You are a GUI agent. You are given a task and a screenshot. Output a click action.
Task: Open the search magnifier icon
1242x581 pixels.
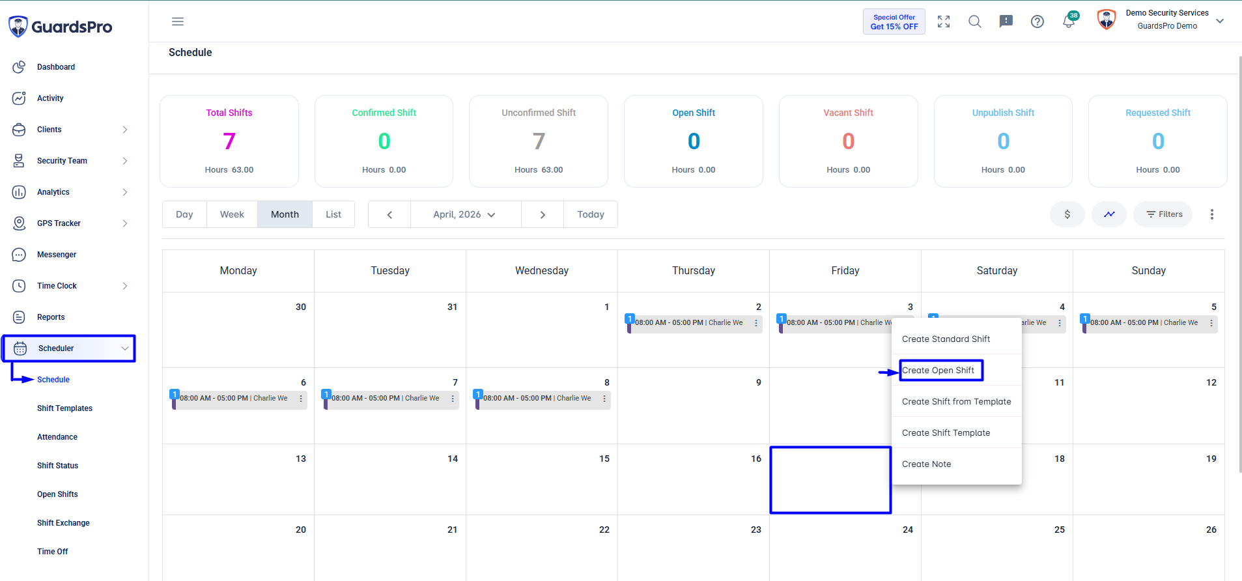pyautogui.click(x=975, y=21)
